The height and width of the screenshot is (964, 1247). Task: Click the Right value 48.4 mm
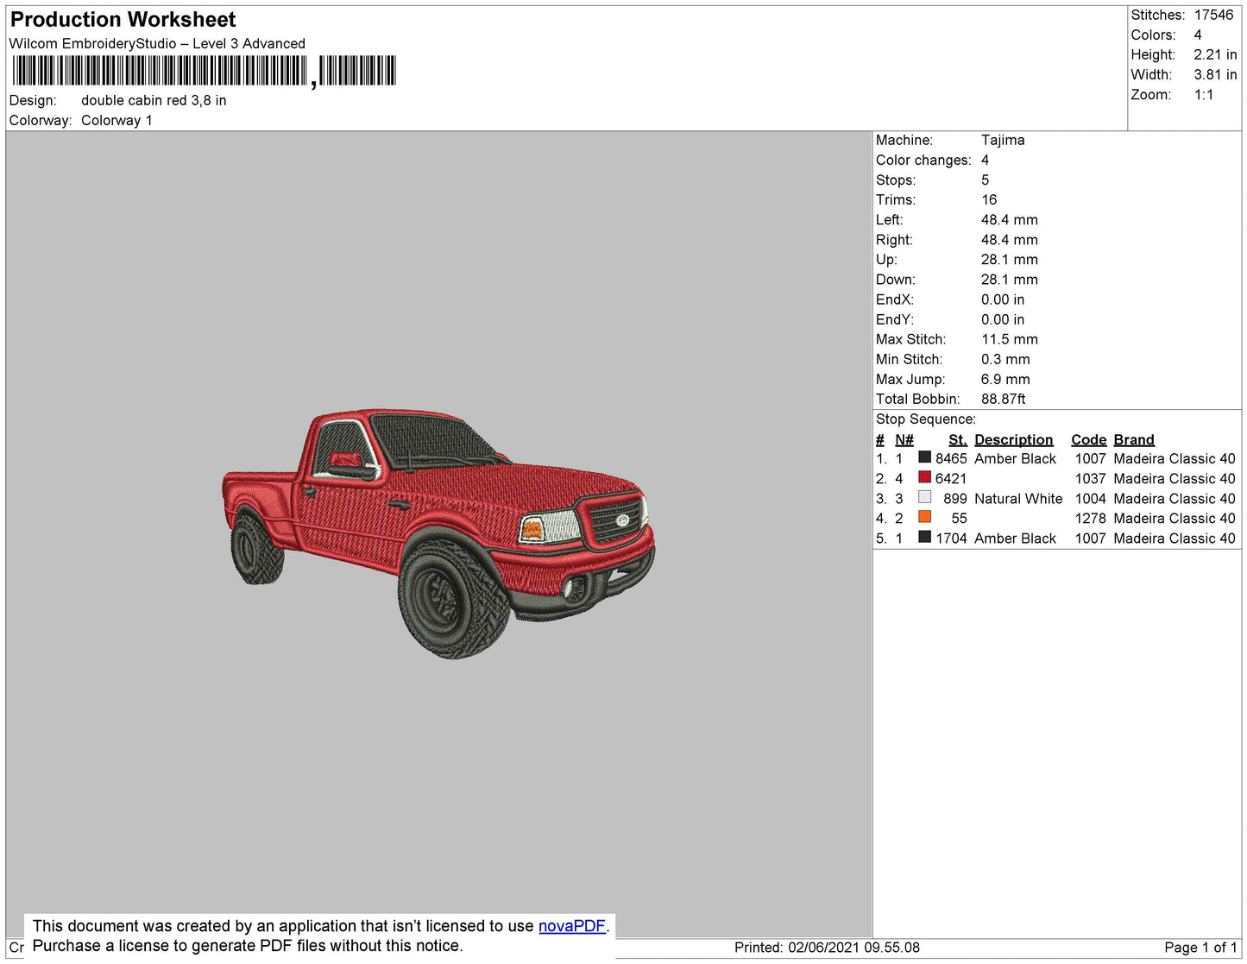[1010, 239]
